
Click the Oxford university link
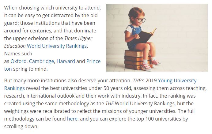[x=18, y=61]
